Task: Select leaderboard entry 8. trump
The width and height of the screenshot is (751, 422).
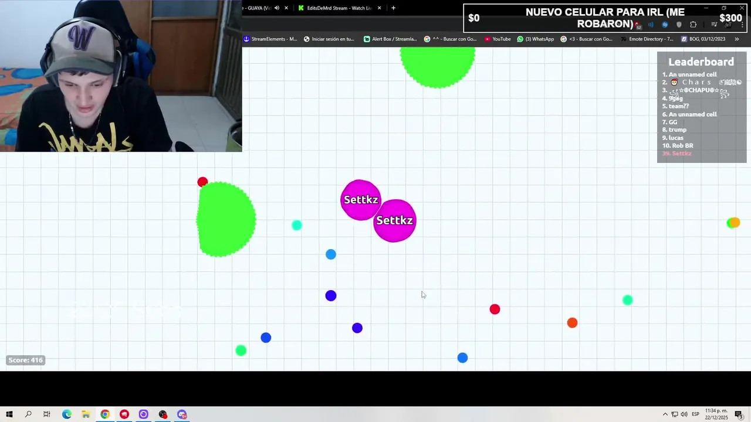Action: 674,130
